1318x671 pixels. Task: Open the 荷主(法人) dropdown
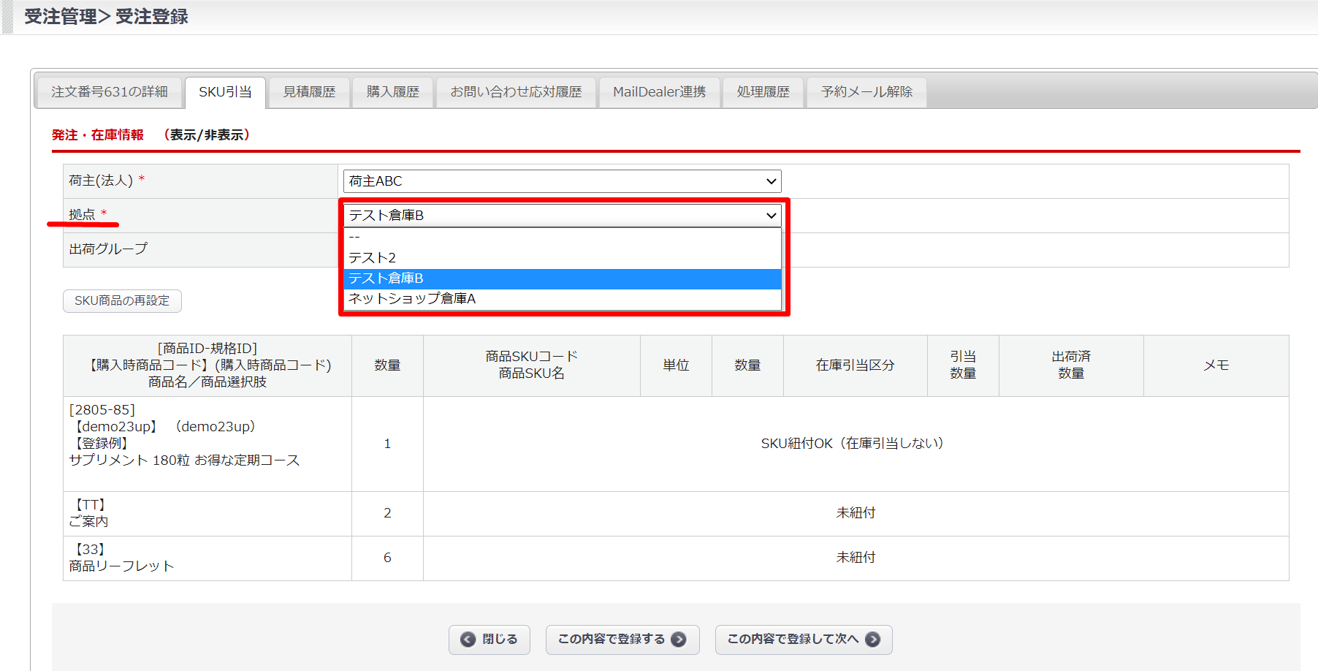[x=561, y=181]
